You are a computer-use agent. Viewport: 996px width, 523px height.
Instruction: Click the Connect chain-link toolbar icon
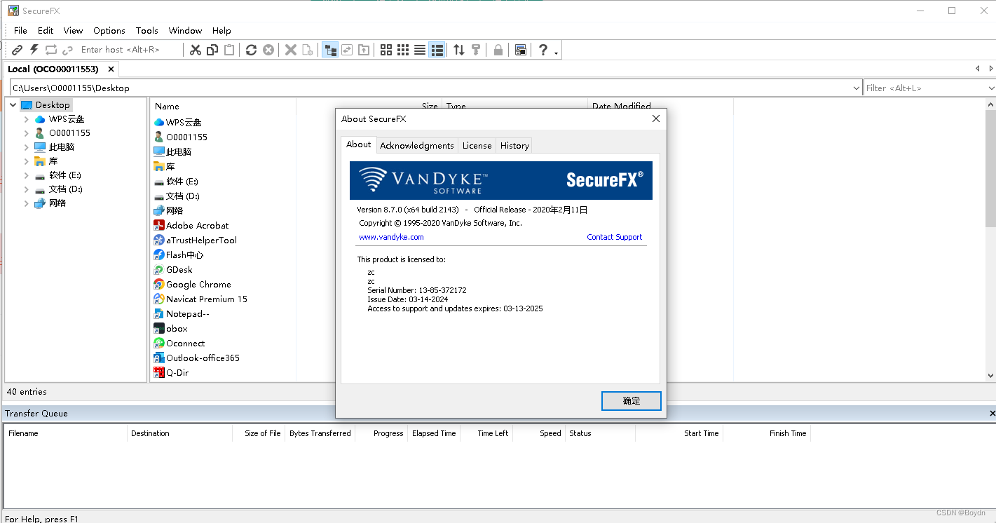point(17,50)
